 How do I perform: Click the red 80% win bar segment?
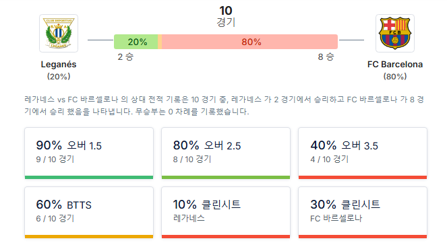coord(249,42)
